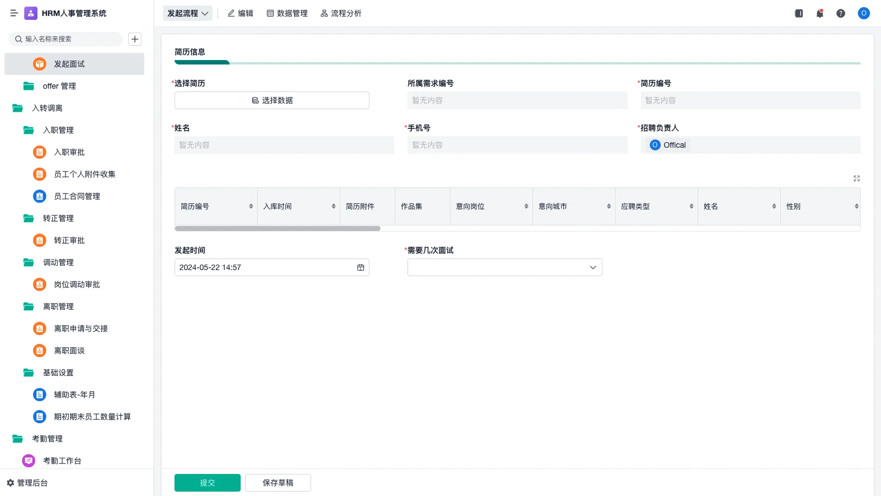Screen dimensions: 881x496
Task: Click the 保存草稿 save draft button
Action: [278, 482]
